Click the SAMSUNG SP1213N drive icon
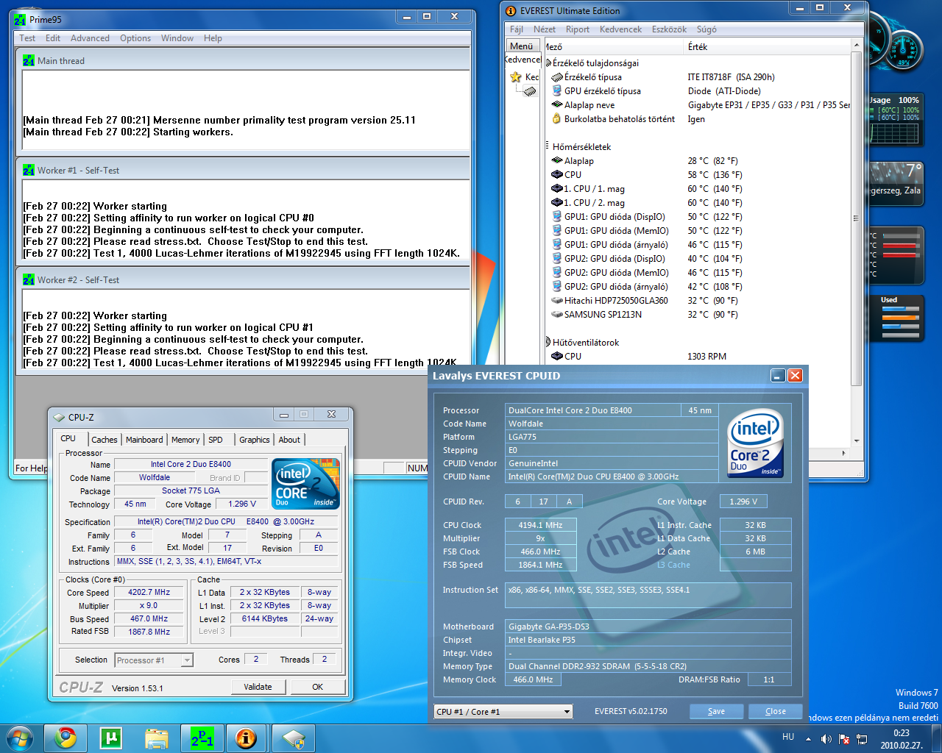The image size is (942, 753). [x=557, y=314]
